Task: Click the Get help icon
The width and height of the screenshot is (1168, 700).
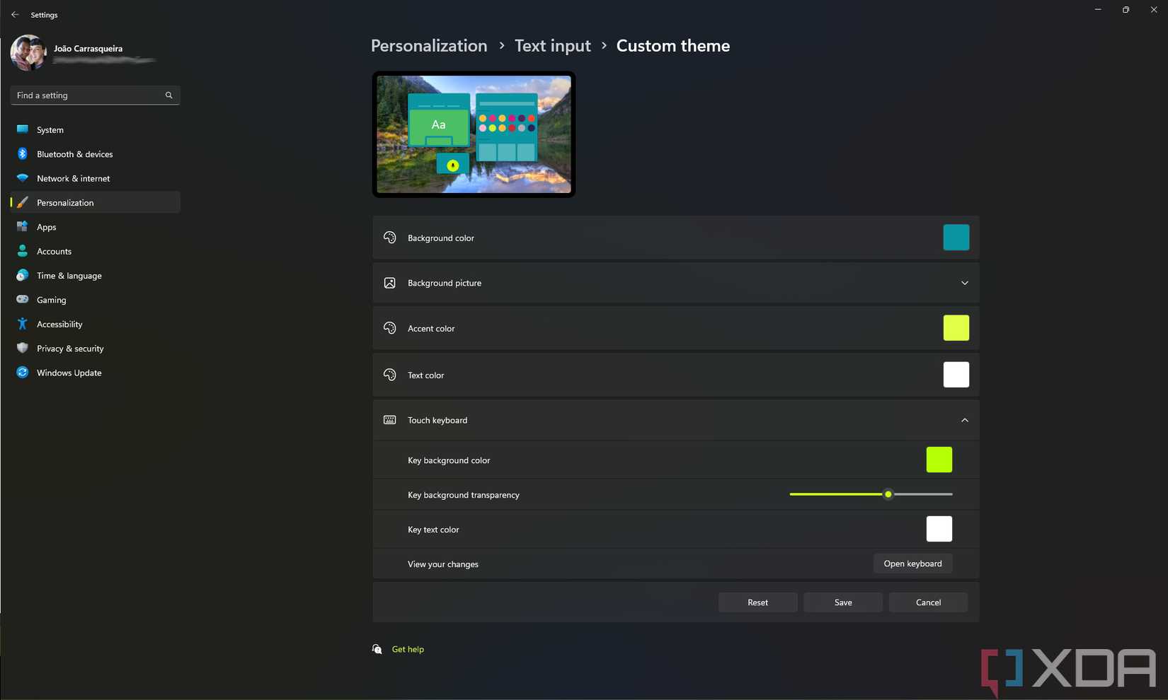Action: 377,648
